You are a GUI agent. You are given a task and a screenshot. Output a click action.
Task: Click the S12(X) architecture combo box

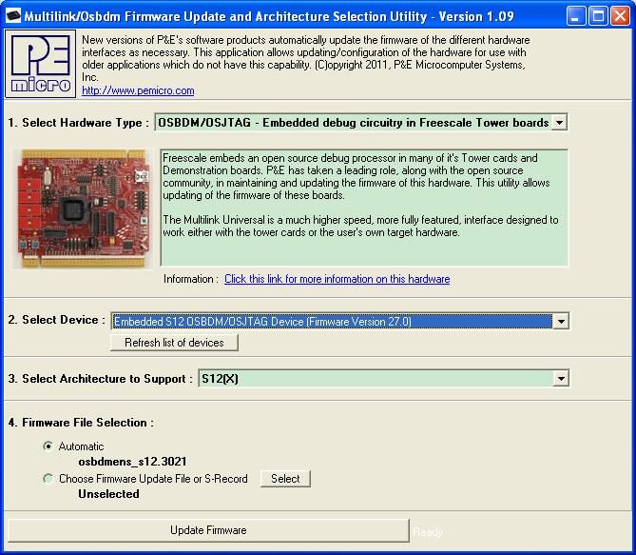(384, 379)
